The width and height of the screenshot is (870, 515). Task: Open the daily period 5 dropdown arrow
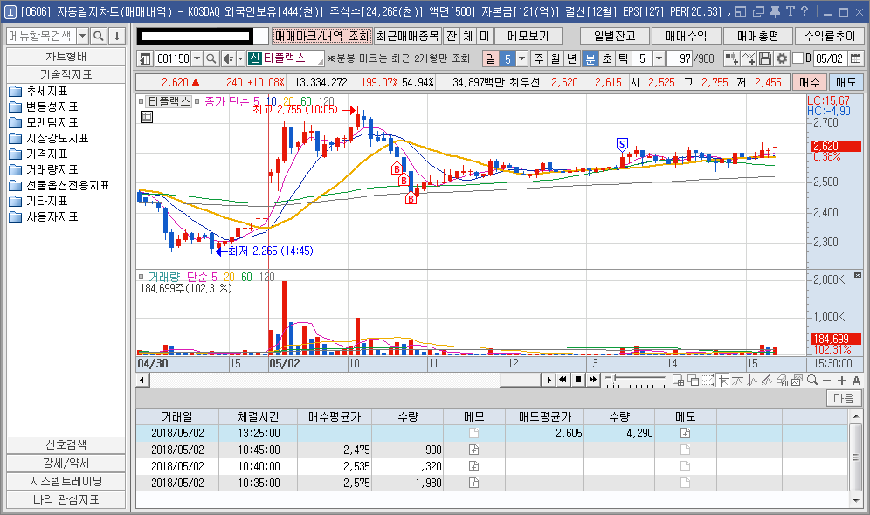pos(521,58)
